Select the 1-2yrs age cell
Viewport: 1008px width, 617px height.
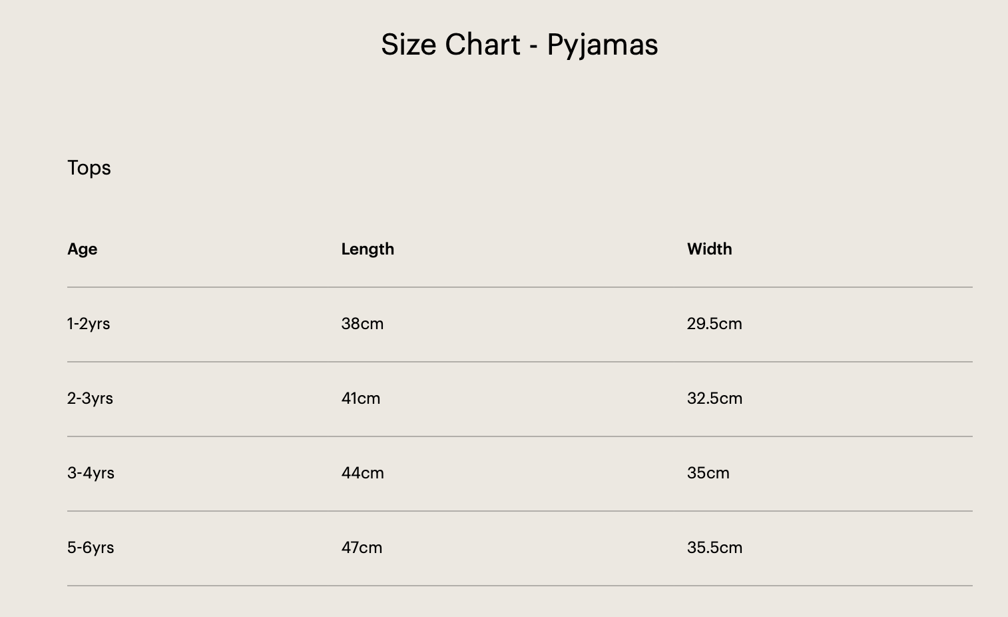tap(89, 324)
